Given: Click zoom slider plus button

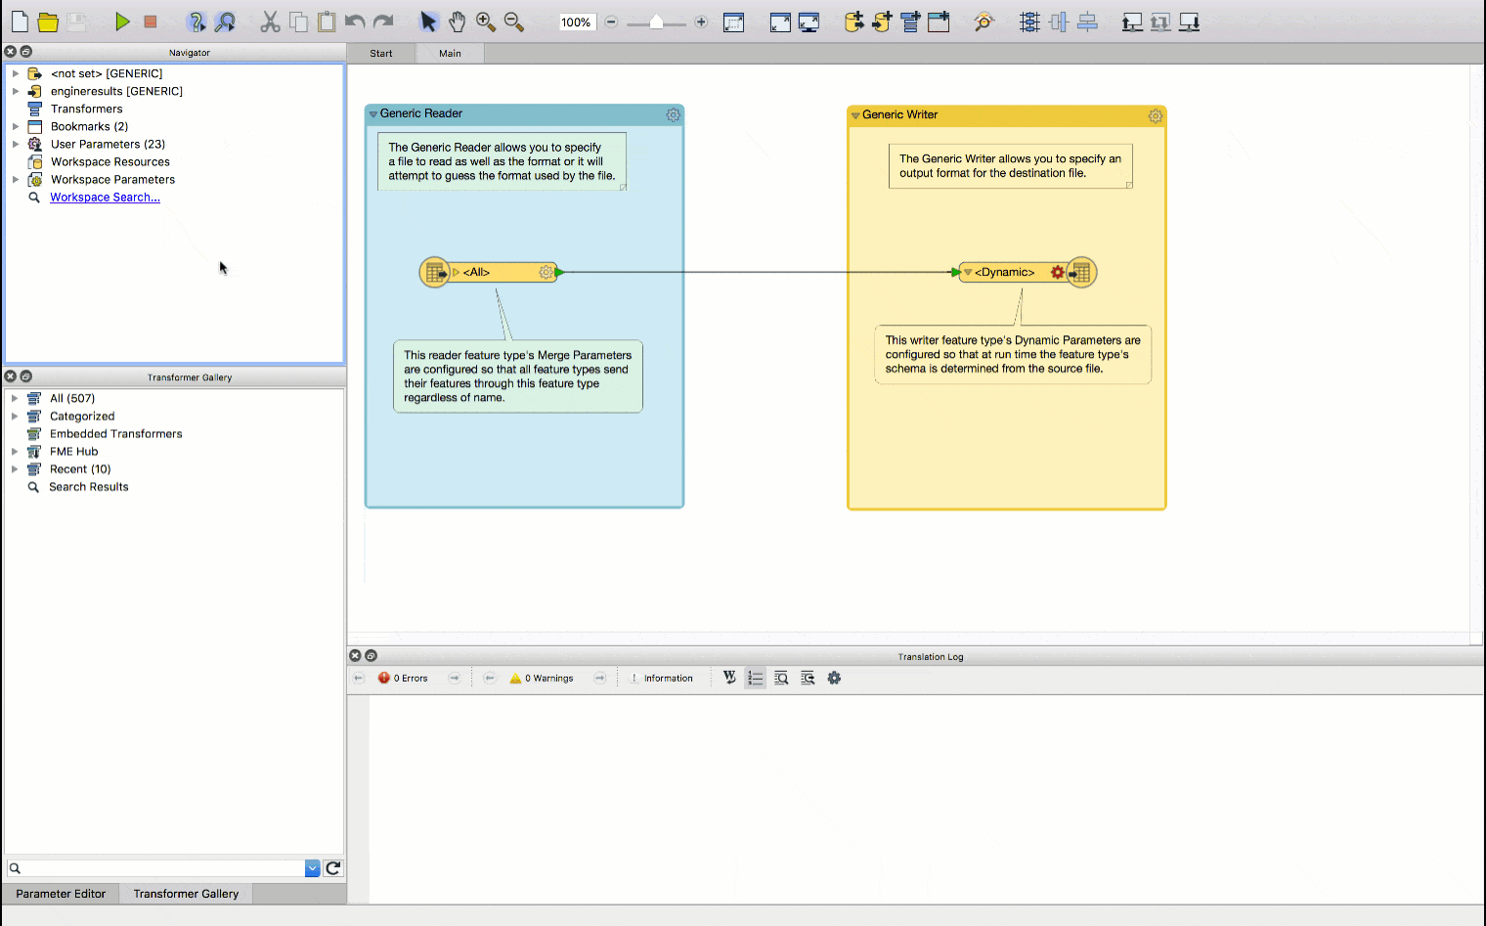Looking at the screenshot, I should click(701, 22).
